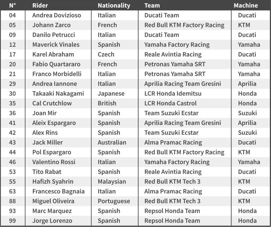
Task: Click Marc Marquez in the rider column
Action: click(x=52, y=211)
